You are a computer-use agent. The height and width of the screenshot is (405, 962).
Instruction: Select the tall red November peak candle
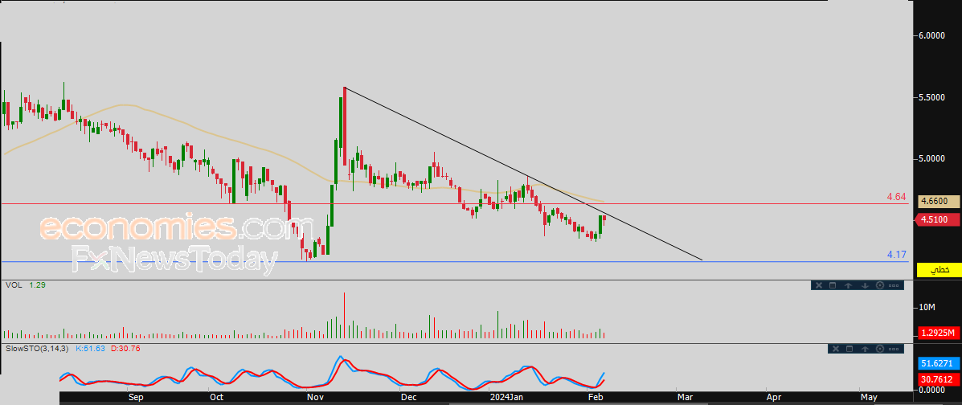point(344,126)
